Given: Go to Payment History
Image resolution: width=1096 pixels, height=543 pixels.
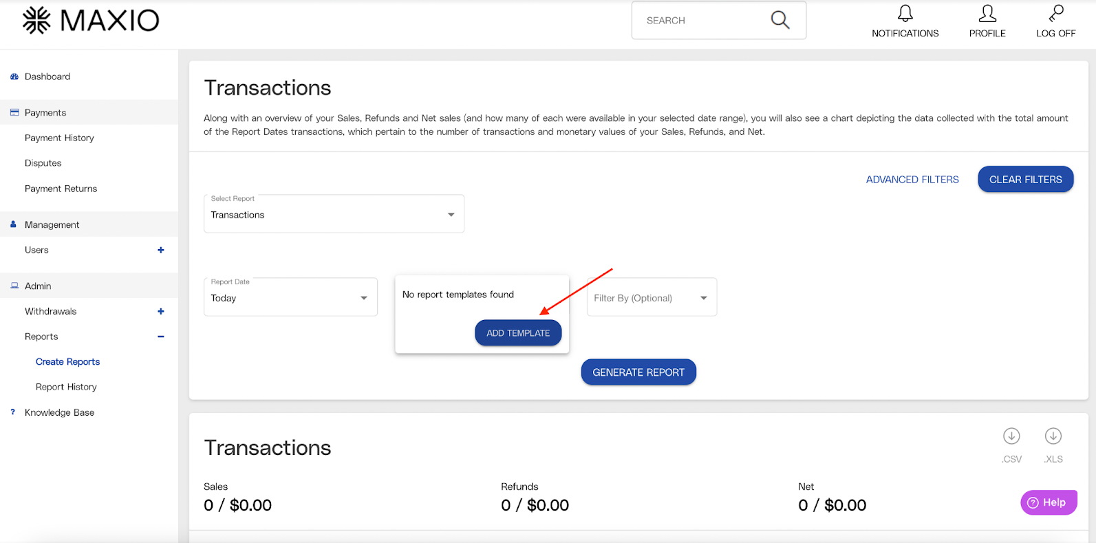Looking at the screenshot, I should point(59,138).
